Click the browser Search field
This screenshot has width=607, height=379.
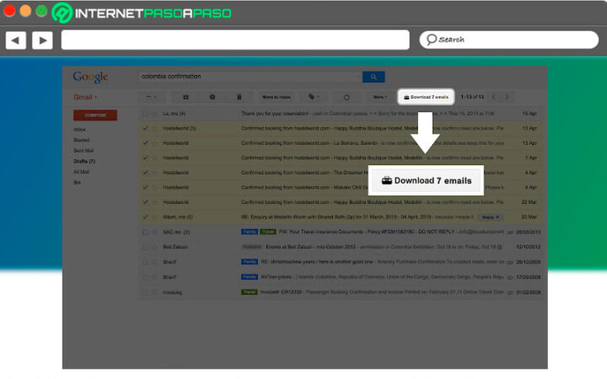coord(508,40)
